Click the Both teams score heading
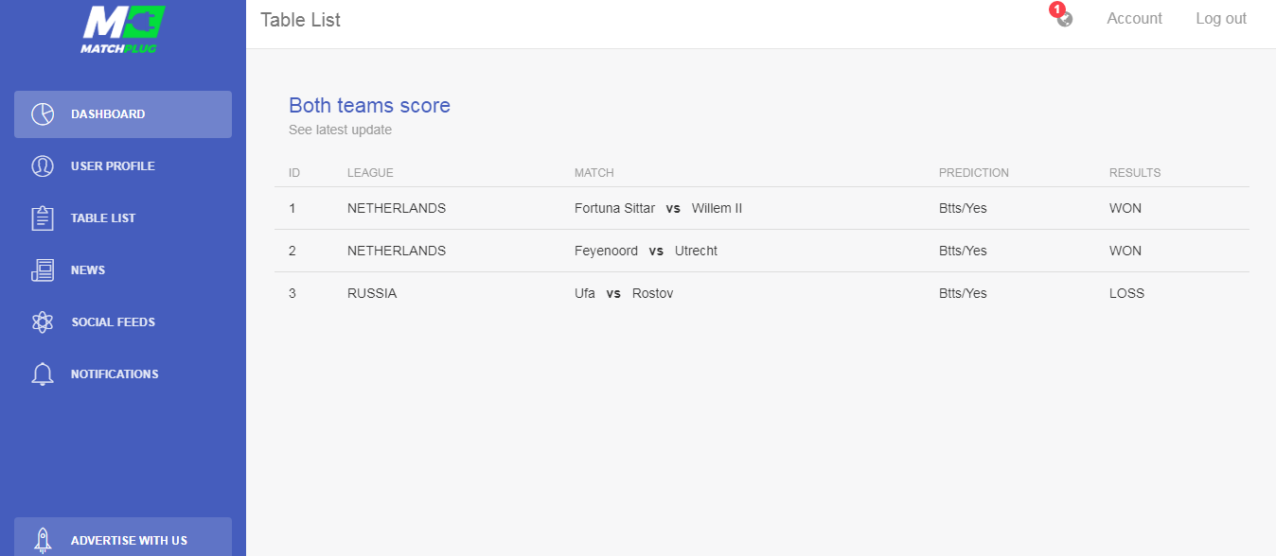The height and width of the screenshot is (556, 1276). (x=369, y=106)
